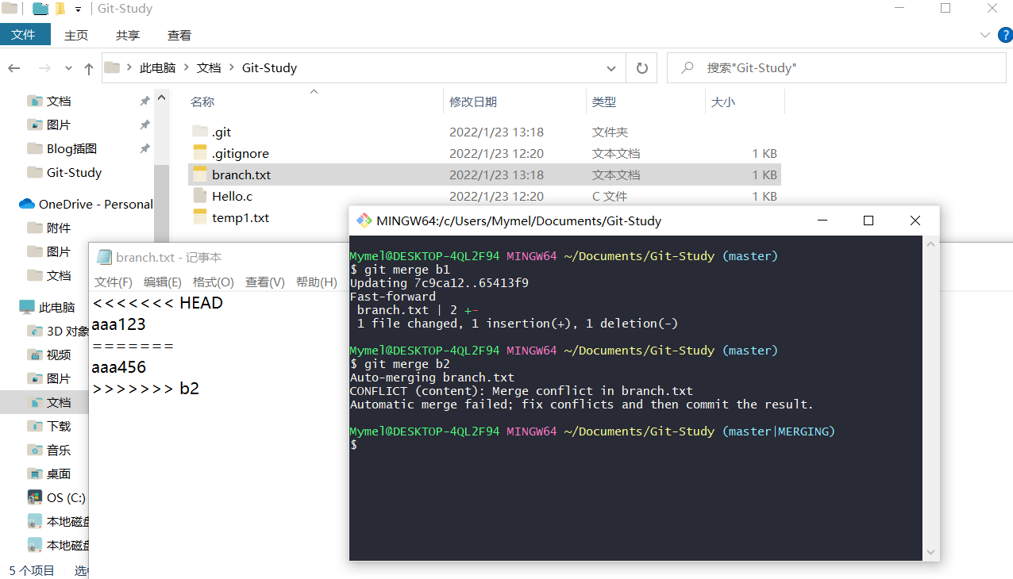
Task: Click the aaa456 line in Notepad
Action: (x=119, y=367)
